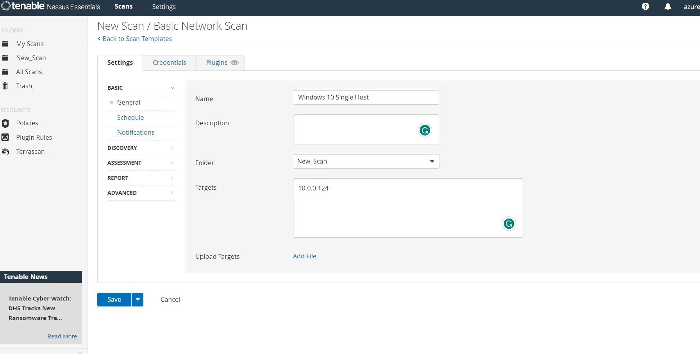Open the All Scans folder
This screenshot has width=700, height=354.
click(x=29, y=72)
